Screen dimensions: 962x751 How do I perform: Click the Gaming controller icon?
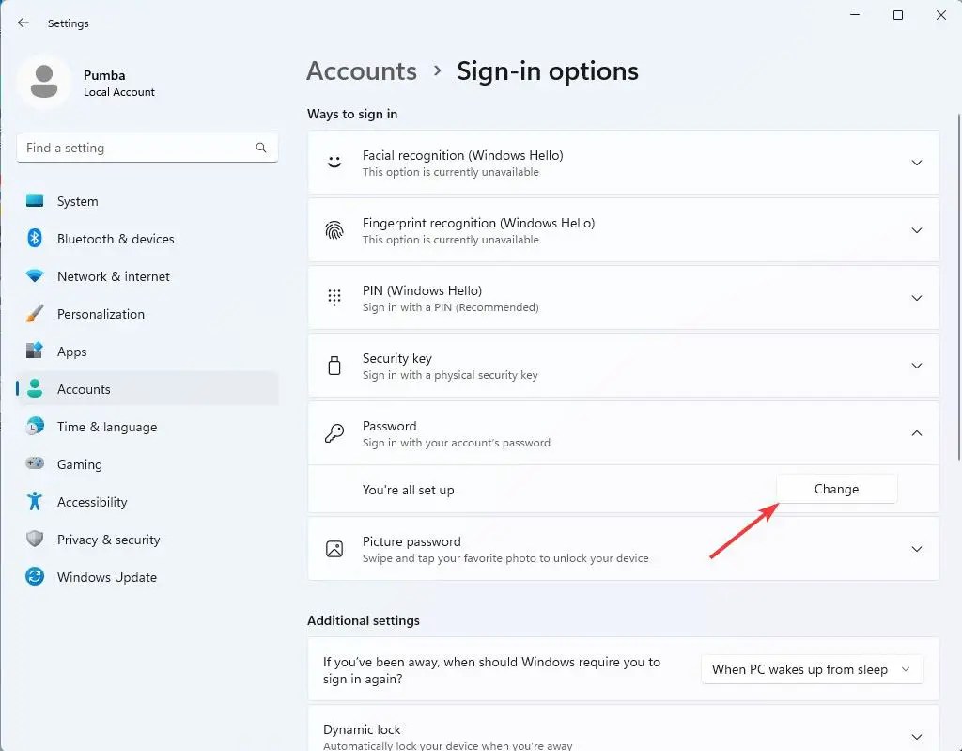coord(35,464)
